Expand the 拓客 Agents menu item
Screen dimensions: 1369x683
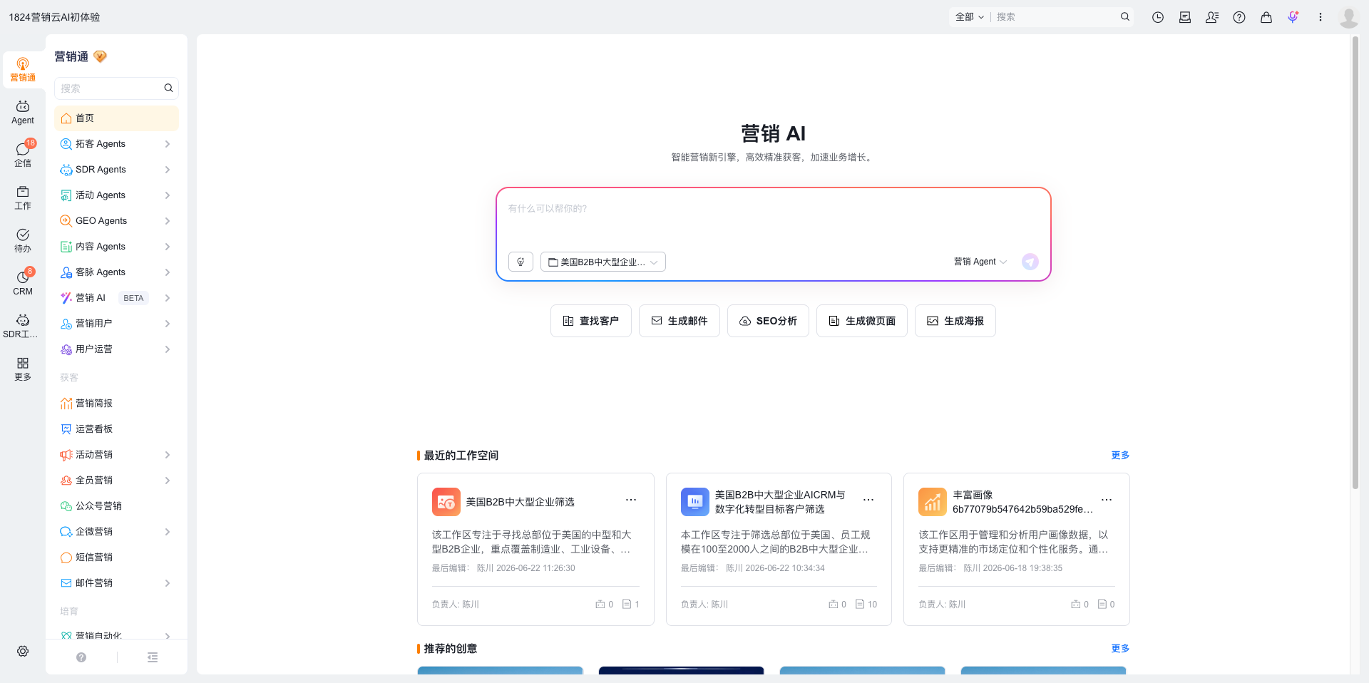[116, 144]
